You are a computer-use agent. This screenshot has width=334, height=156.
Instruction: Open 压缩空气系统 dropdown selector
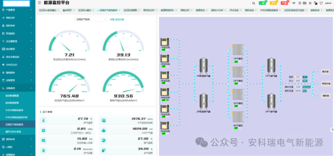[91, 19]
